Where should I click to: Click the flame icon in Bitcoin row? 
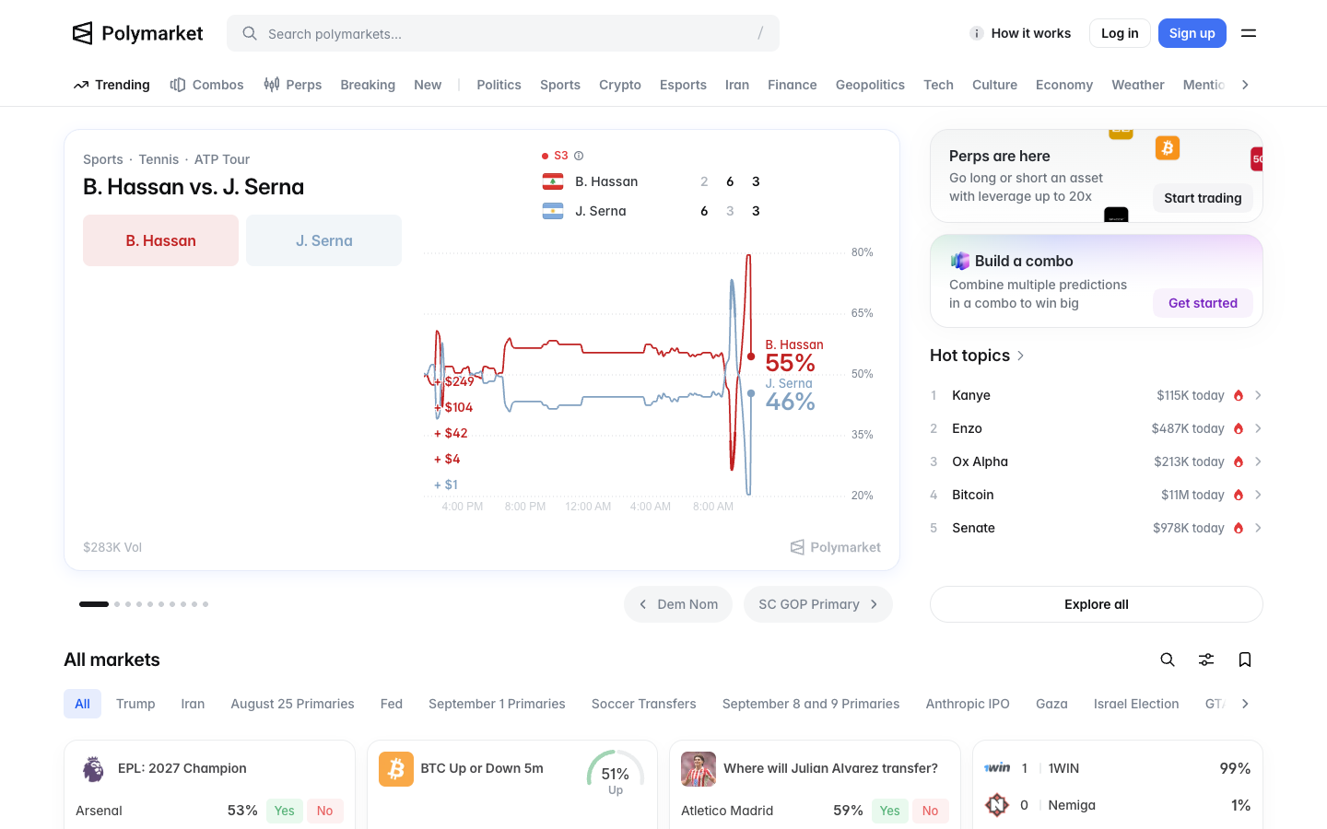[x=1239, y=495]
